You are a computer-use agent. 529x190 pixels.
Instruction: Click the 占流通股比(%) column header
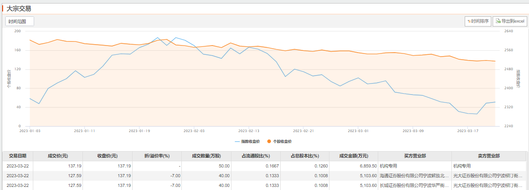pyautogui.click(x=256, y=156)
